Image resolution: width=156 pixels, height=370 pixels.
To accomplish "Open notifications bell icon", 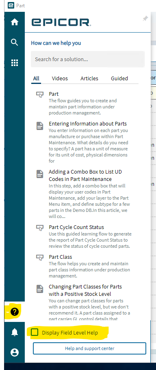I will point(15,332).
